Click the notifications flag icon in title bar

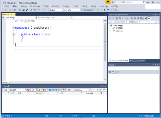[108, 2]
